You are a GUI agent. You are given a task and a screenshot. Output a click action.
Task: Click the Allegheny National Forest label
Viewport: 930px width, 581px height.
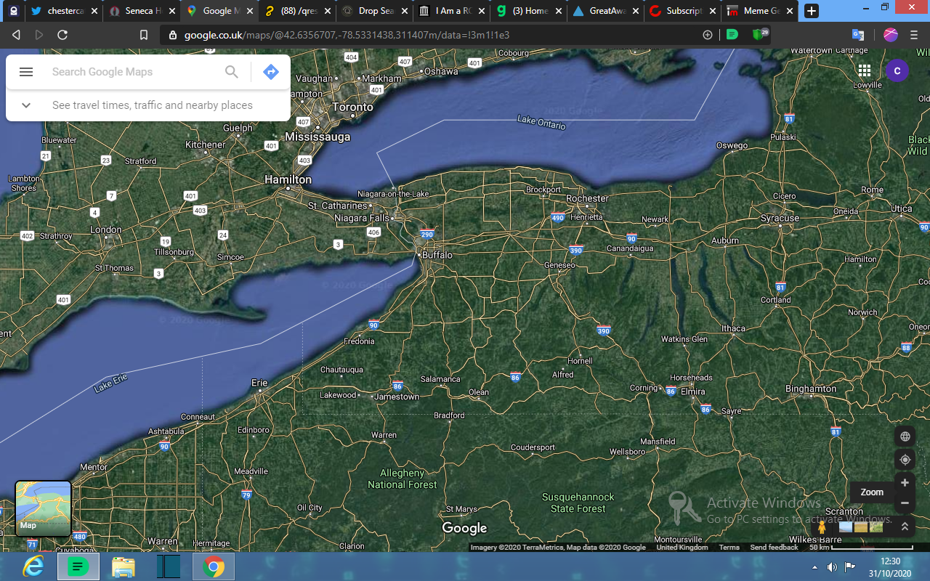[x=403, y=479]
